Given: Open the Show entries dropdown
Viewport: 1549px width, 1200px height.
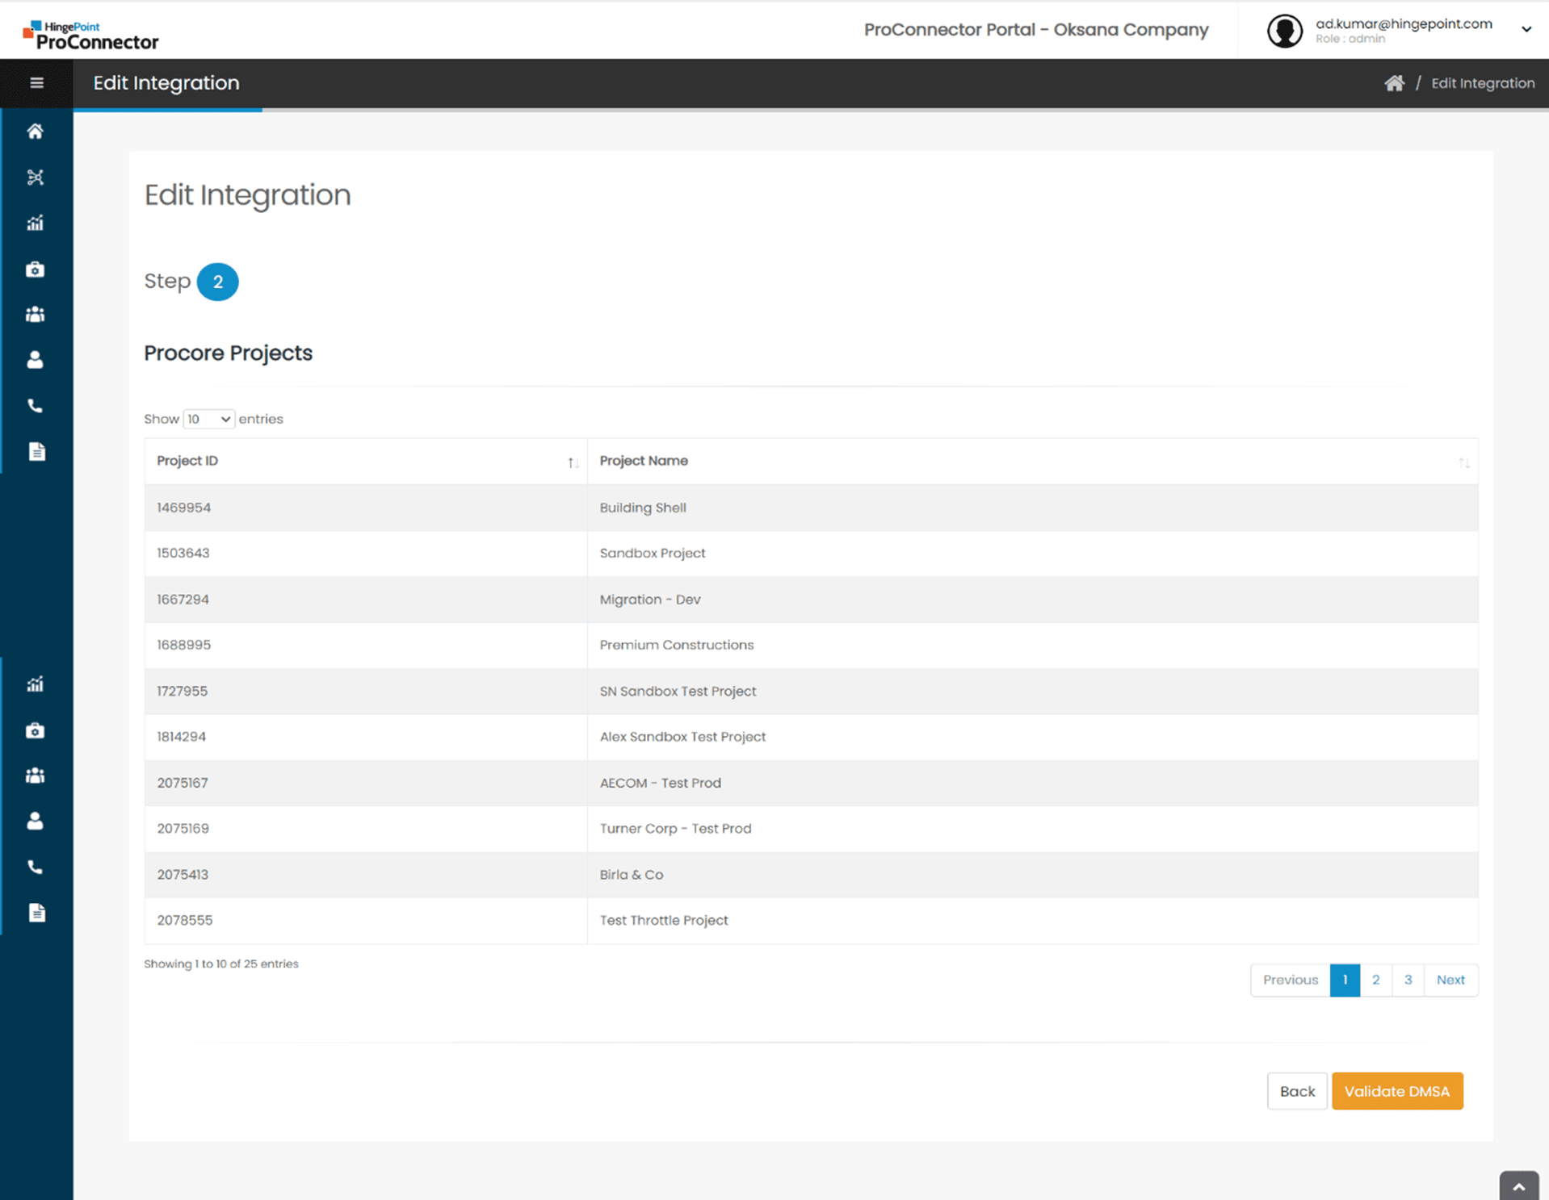Looking at the screenshot, I should [x=208, y=419].
